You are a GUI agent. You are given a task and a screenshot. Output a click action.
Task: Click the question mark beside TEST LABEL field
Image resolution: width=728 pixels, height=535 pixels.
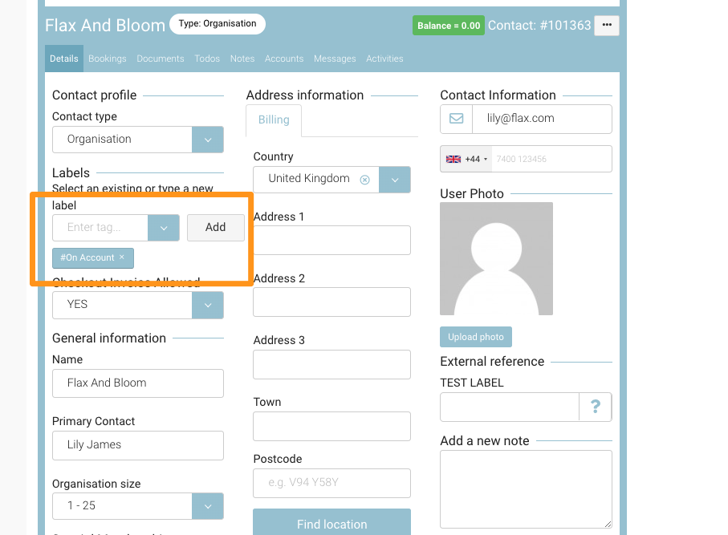[x=596, y=407]
